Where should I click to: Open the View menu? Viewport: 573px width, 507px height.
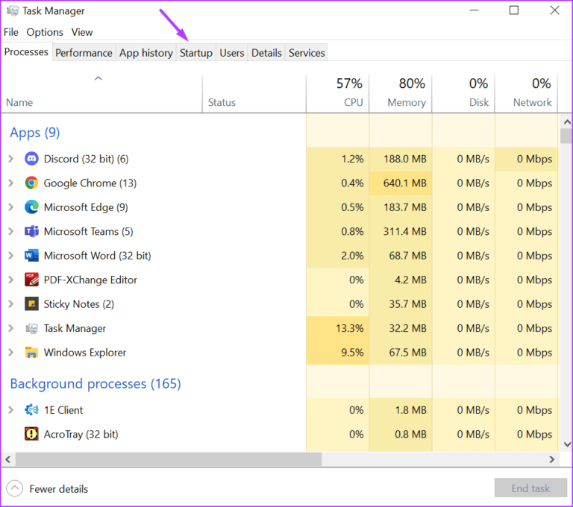(82, 32)
